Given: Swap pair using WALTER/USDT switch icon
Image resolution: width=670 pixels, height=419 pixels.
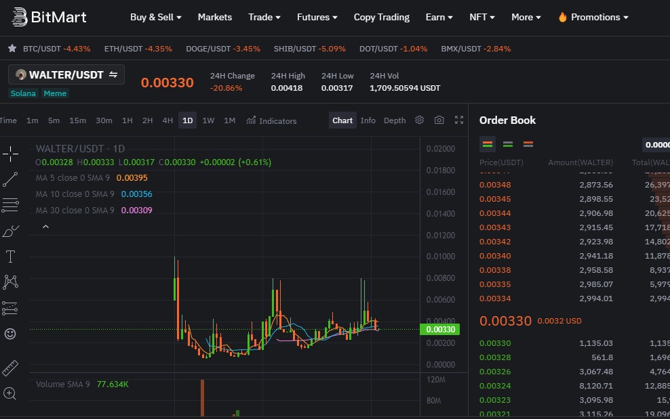Looking at the screenshot, I should coord(113,74).
